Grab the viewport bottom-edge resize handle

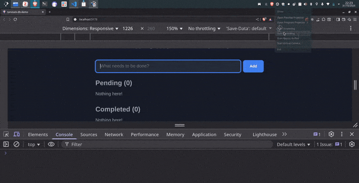click(x=179, y=125)
